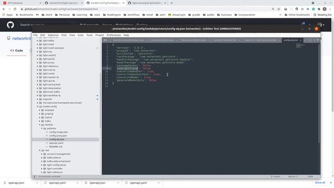Open networknt link on GitHub page
This screenshot has height=188, width=334.
(21, 38)
